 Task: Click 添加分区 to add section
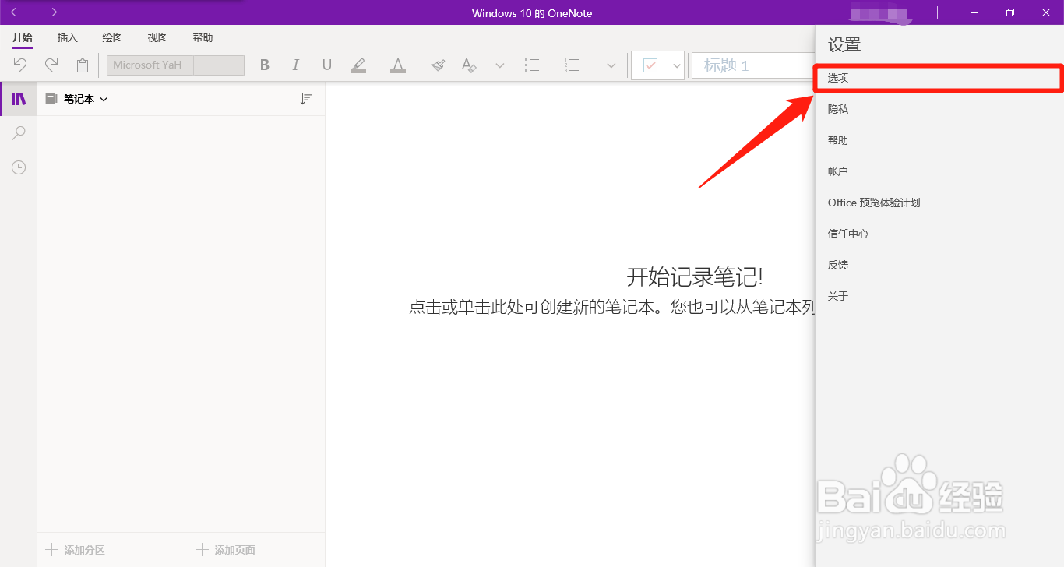point(76,550)
